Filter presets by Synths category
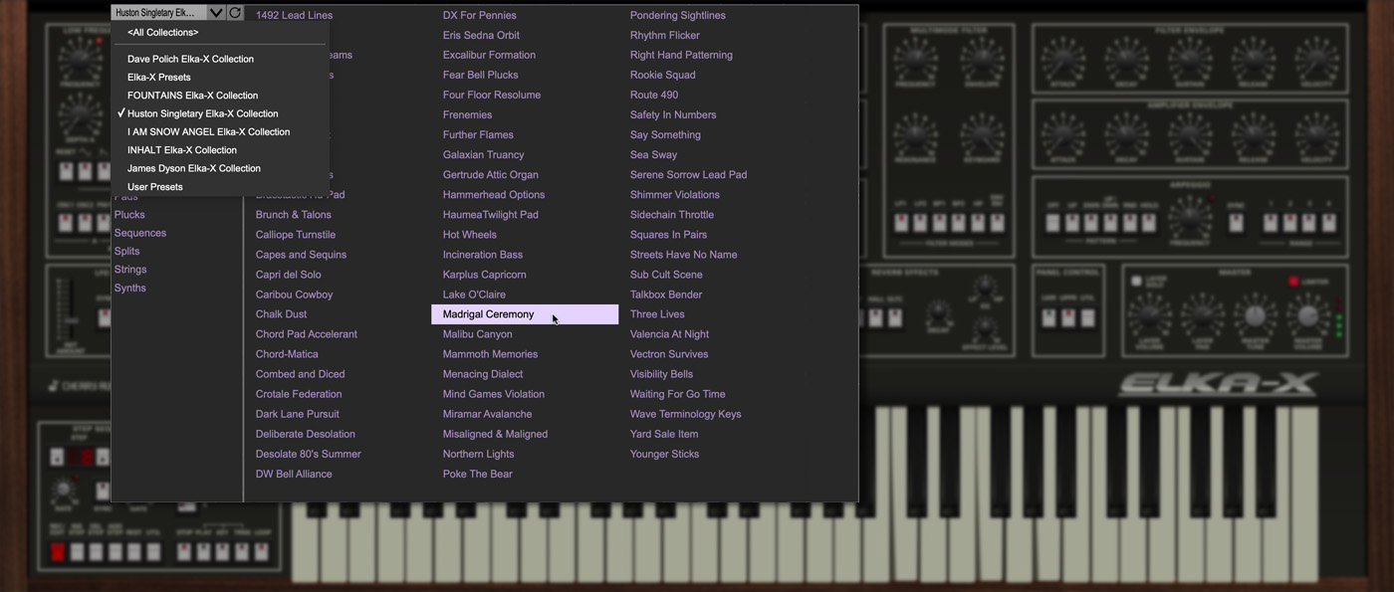Image resolution: width=1394 pixels, height=592 pixels. (x=129, y=288)
